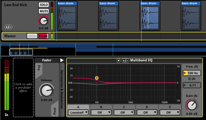Image resolution: width=206 pixels, height=120 pixels.
Task: Toggle the Multiband EQ enable circle button
Action: [x=119, y=60]
